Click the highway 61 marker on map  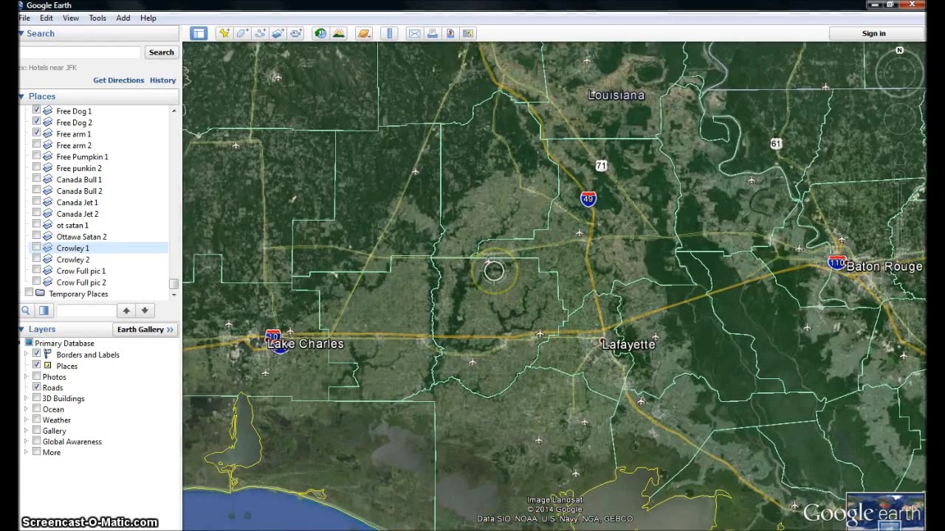coord(776,144)
